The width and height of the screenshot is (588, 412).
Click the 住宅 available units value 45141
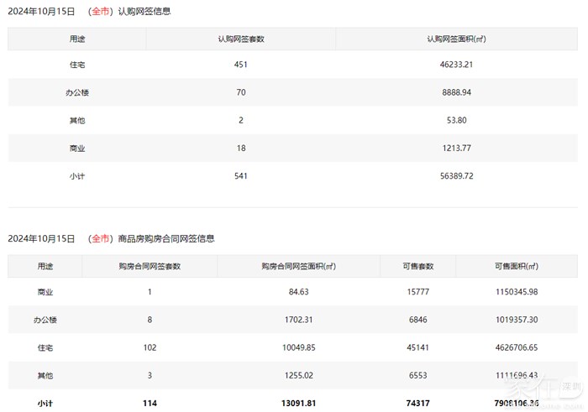[417, 347]
